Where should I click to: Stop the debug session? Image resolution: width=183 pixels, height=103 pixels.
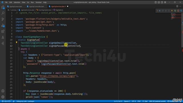pyautogui.click(x=178, y=11)
